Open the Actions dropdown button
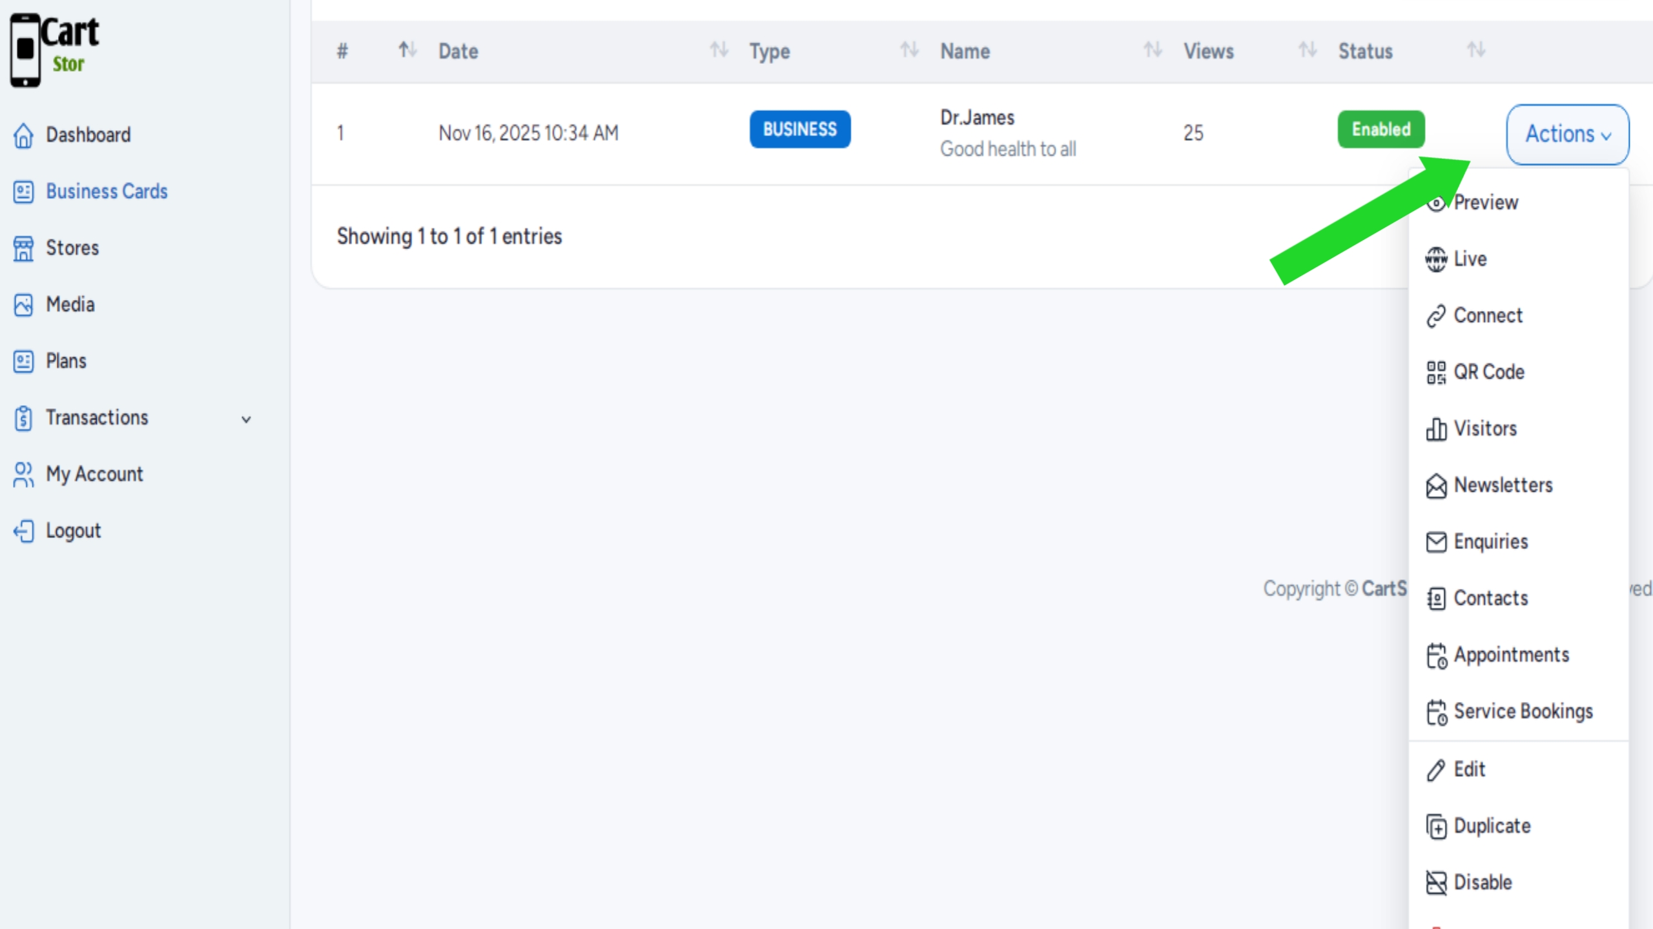The image size is (1653, 929). 1567,134
